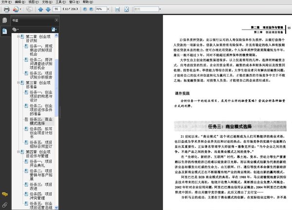This screenshot has width=292, height=210.
Task: Open the 视图 menu
Action: tap(34, 2)
